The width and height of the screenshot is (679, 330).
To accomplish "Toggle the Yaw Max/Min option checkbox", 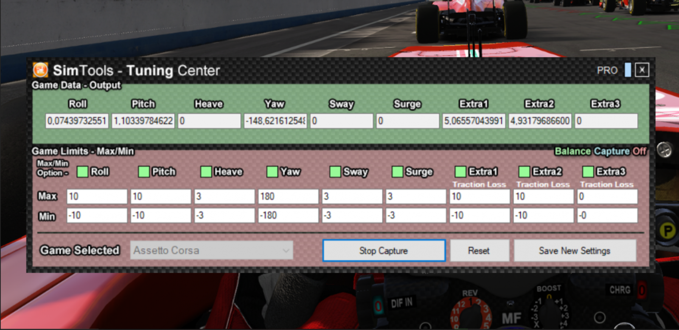I will click(x=272, y=172).
